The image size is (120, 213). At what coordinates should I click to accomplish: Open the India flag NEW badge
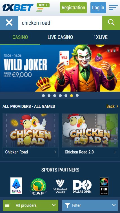43,7
